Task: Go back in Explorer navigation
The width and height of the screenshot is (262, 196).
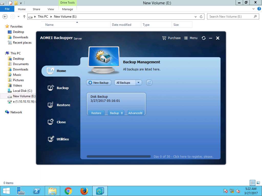Action: (x=5, y=17)
